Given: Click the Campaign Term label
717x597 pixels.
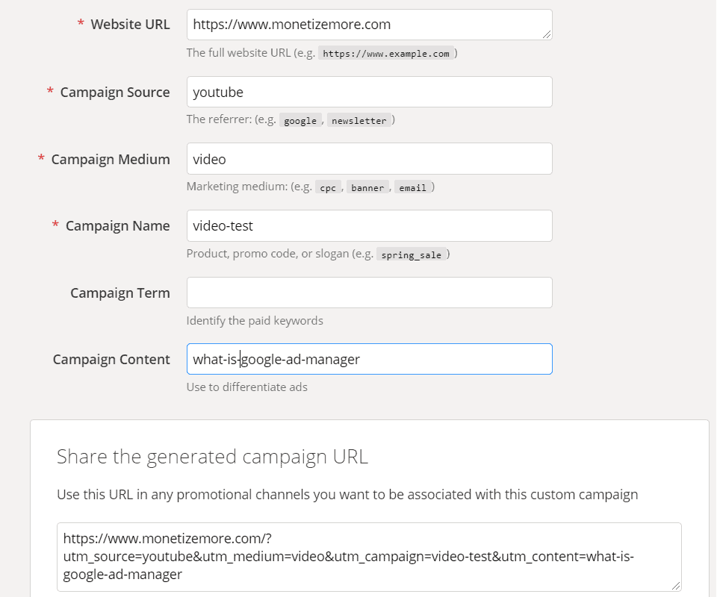Looking at the screenshot, I should tap(120, 293).
